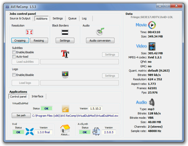
Task: Enable the Subtitles Enable/disable checkbox
Action: pyautogui.click(x=14, y=52)
